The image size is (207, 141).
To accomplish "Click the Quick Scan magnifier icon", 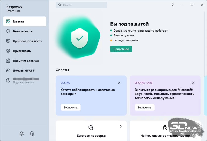I will 91,128.
